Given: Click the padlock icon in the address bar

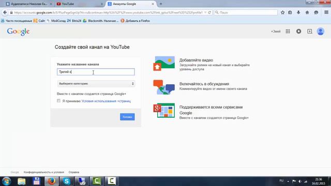Looking at the screenshot, I should point(11,12).
